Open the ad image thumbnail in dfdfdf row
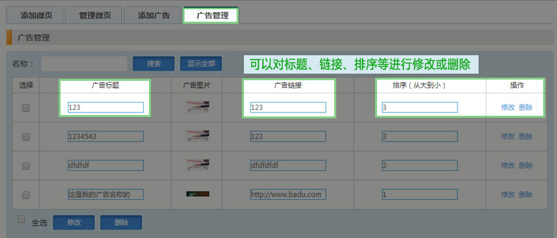 [198, 165]
